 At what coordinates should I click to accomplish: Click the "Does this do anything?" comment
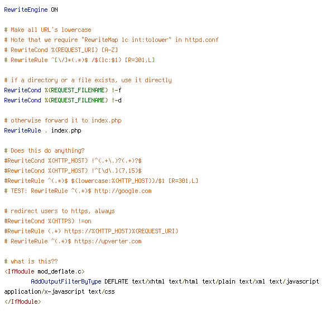tap(45, 150)
